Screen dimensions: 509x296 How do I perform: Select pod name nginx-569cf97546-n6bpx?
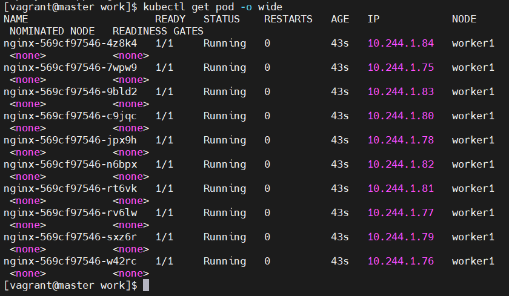point(70,165)
